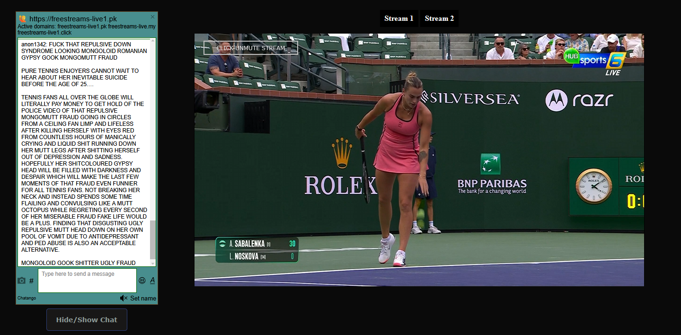Open the Chatango link below chat
The width and height of the screenshot is (681, 335).
27,298
